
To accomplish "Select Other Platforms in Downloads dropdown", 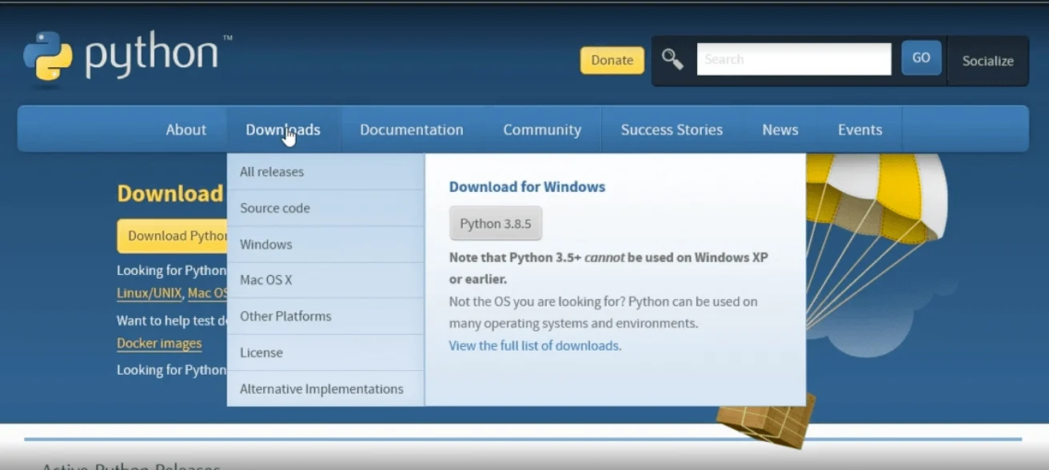I will (325, 317).
